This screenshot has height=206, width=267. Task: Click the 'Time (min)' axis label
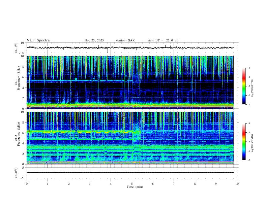pyautogui.click(x=135, y=187)
